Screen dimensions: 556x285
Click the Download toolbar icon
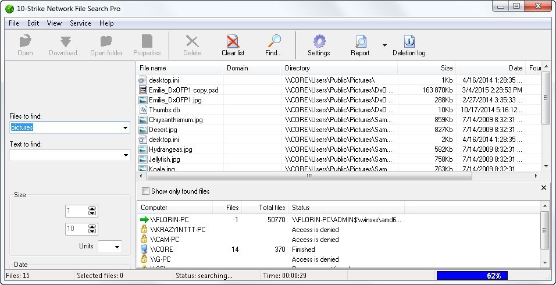coord(66,41)
